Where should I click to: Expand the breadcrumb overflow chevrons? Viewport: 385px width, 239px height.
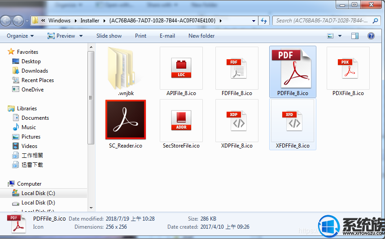43,21
